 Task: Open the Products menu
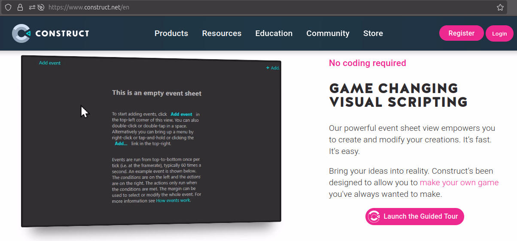click(x=171, y=33)
